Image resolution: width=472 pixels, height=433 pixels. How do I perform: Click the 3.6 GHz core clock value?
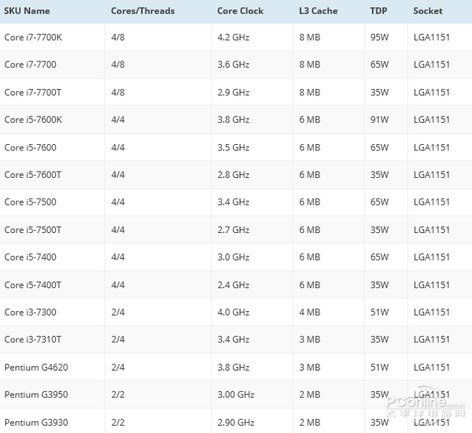coord(234,65)
